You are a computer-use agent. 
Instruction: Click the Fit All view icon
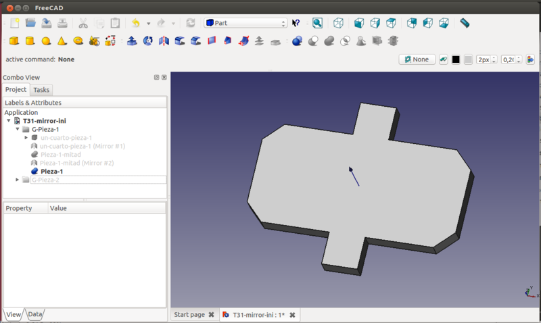tap(318, 23)
